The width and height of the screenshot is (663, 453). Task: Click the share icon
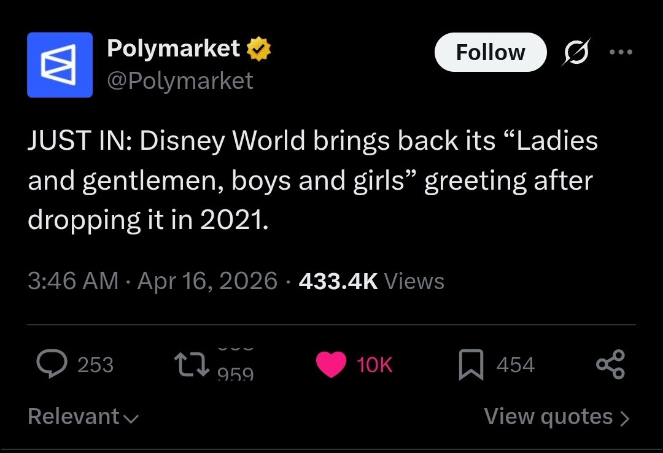610,364
